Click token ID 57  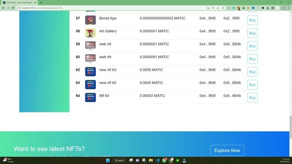pos(78,18)
